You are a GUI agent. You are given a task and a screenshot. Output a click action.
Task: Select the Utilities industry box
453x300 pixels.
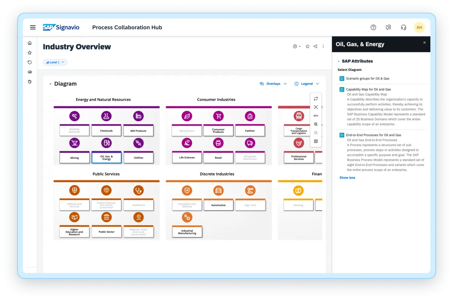139,157
